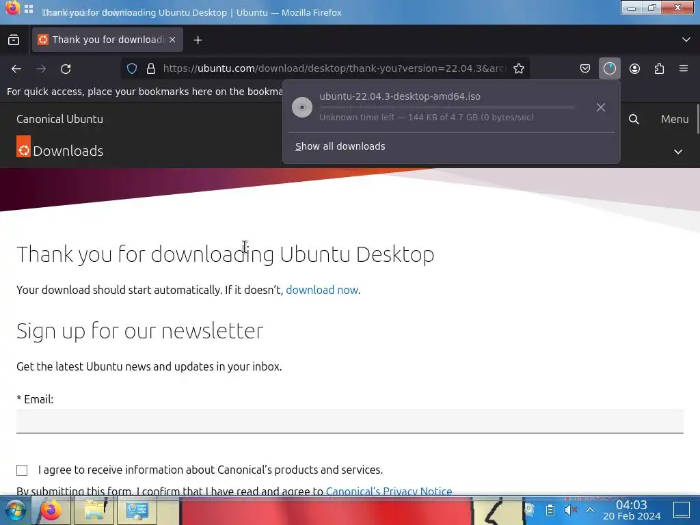Screen dimensions: 700x525
Task: Check the agree to receive information checkbox
Action: coord(22,470)
